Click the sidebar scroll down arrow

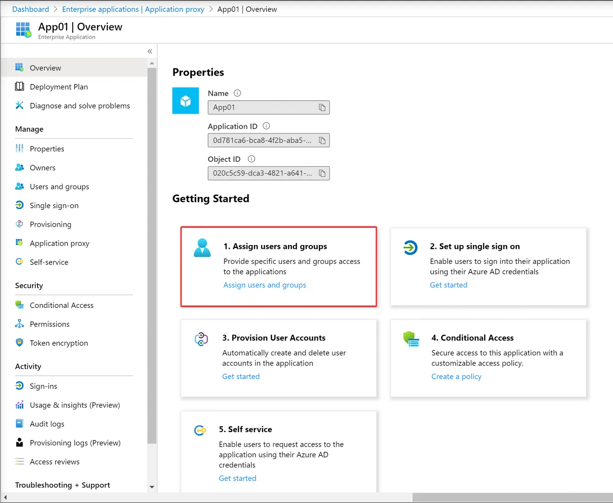(152, 487)
